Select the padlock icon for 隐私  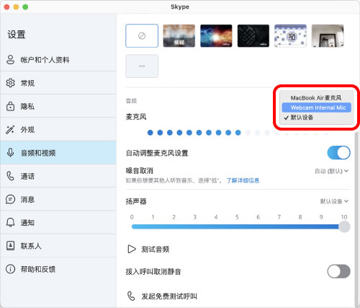(10, 106)
